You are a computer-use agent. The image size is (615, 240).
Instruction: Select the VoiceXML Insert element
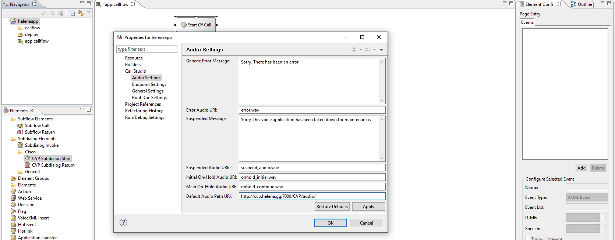pyautogui.click(x=33, y=218)
